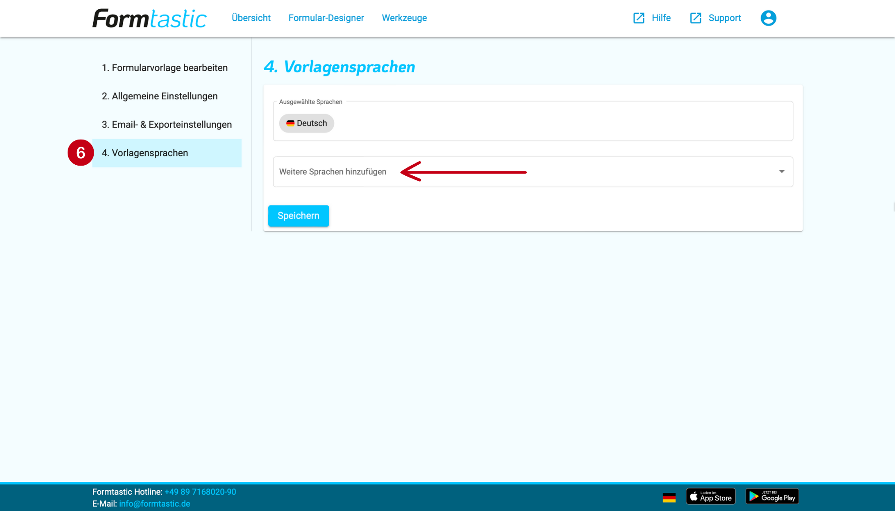Select step 3 Email- & Exporteinstellungen

[167, 125]
